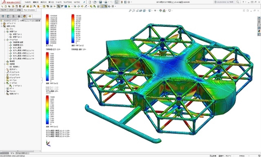Switch to the Flow Simulation tab
Screen dimensions: 261x157
[x=30, y=10]
